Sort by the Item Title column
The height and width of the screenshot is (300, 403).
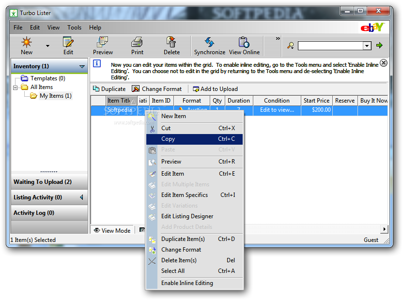point(122,101)
